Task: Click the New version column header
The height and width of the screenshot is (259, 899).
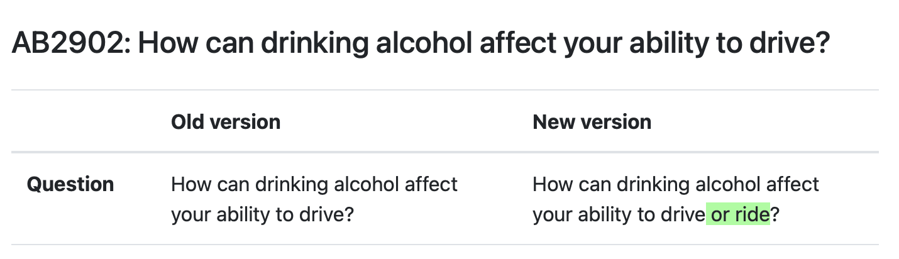Action: click(x=592, y=121)
